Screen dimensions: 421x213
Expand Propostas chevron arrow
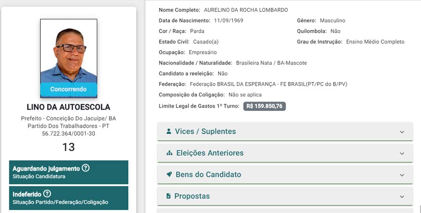(x=402, y=196)
